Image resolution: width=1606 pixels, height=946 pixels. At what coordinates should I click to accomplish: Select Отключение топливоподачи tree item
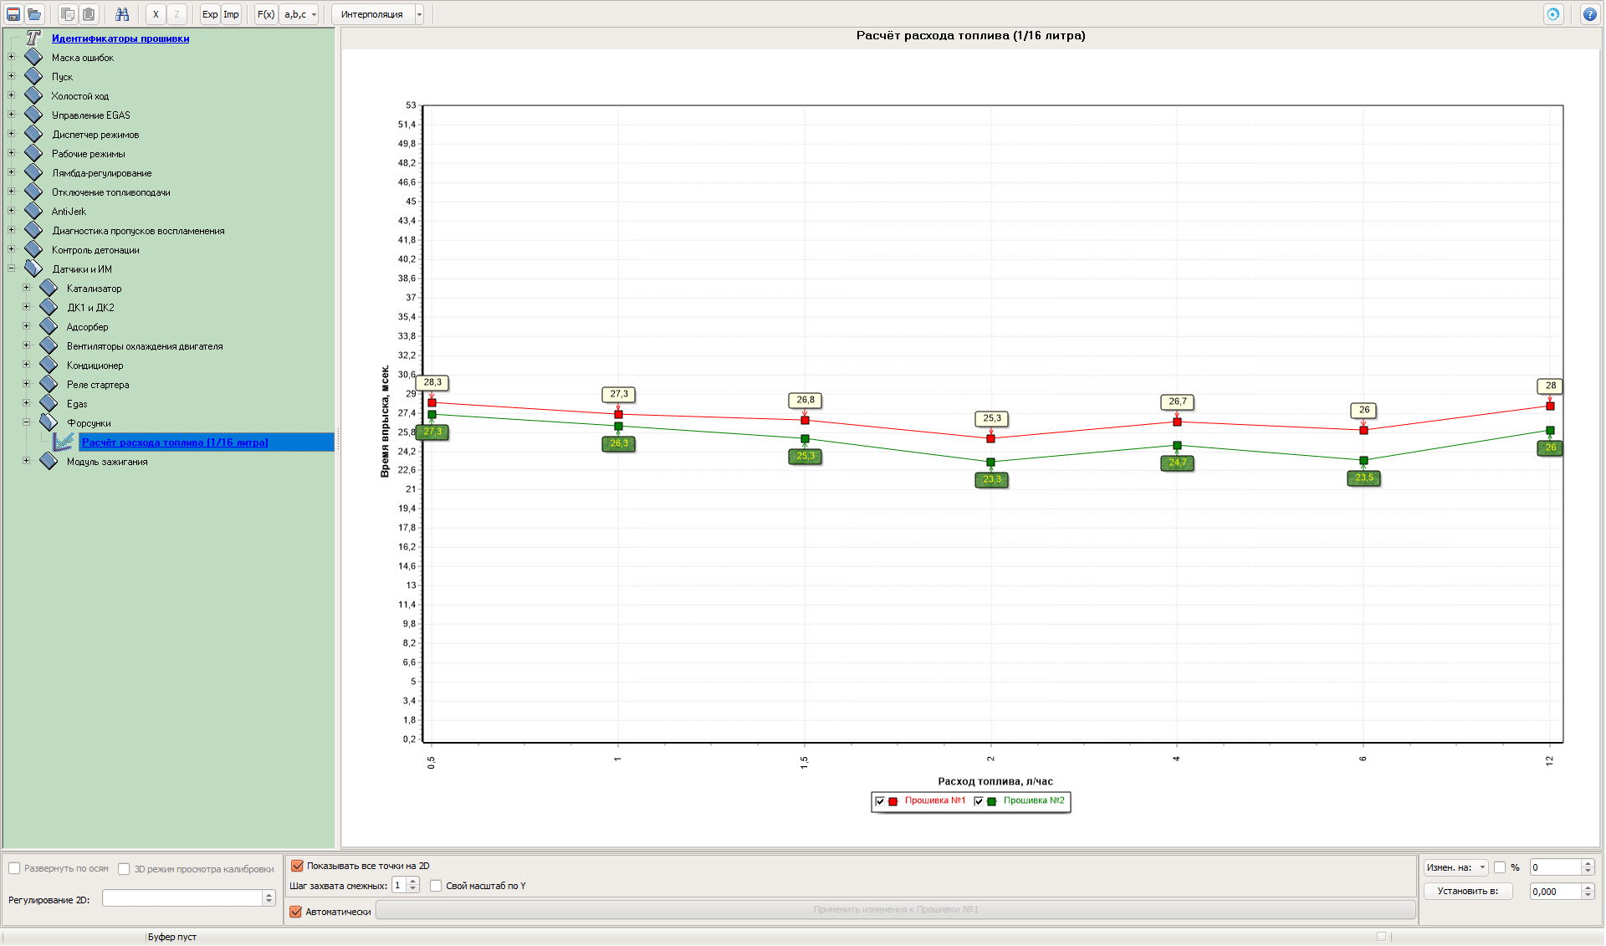[111, 192]
